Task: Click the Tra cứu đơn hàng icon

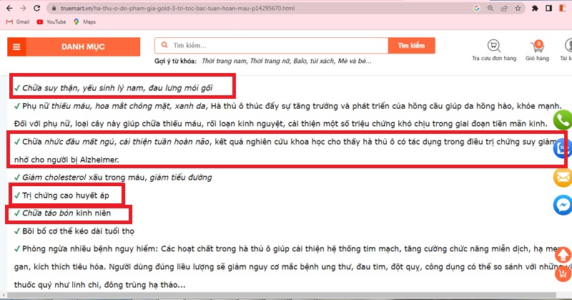Action: pyautogui.click(x=493, y=47)
